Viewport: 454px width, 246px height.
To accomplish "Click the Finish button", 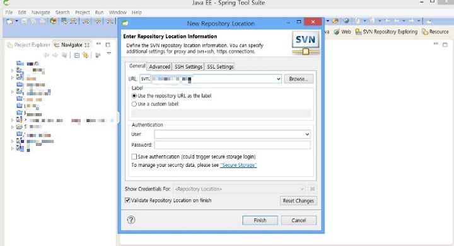I will (260, 220).
